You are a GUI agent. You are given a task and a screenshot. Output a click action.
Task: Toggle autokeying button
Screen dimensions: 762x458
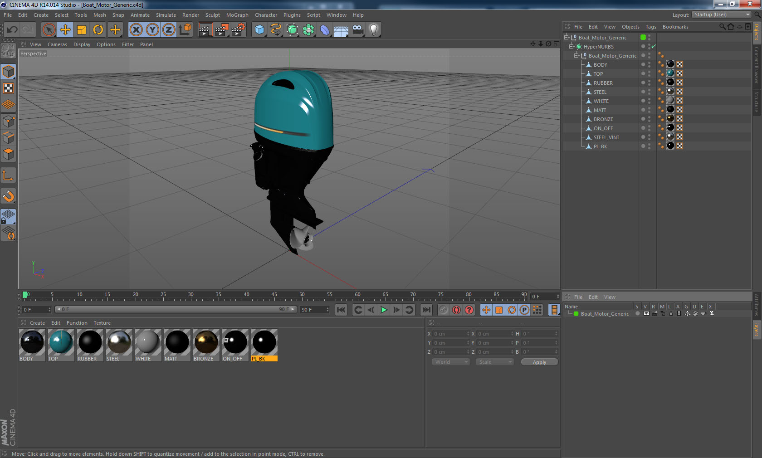pyautogui.click(x=456, y=310)
